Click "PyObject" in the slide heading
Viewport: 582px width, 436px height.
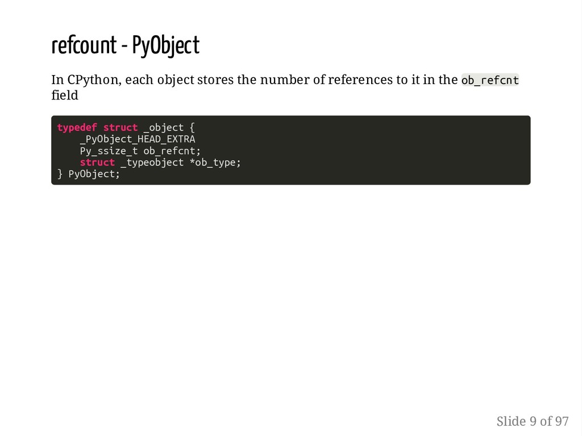[166, 46]
